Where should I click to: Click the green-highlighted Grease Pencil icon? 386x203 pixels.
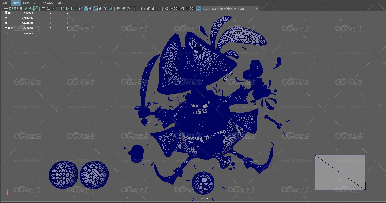(36, 9)
